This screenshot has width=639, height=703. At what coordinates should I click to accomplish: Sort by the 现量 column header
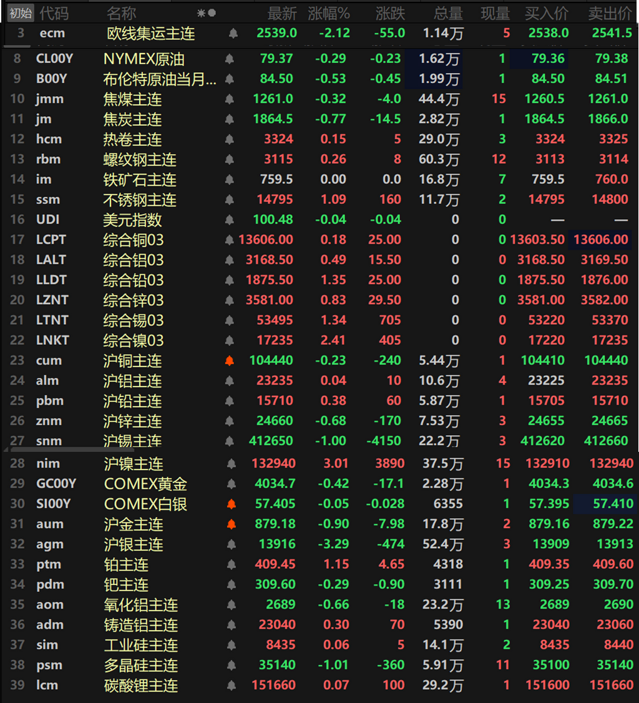tap(495, 14)
